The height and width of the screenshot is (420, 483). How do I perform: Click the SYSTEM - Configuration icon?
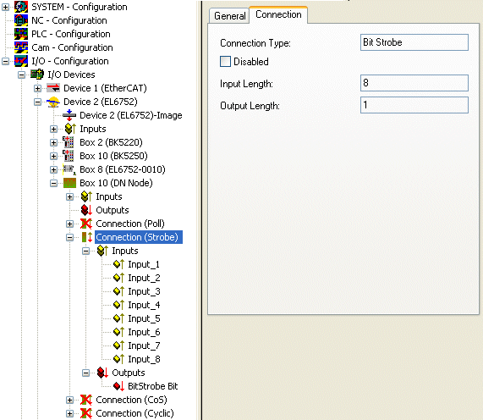pos(21,7)
